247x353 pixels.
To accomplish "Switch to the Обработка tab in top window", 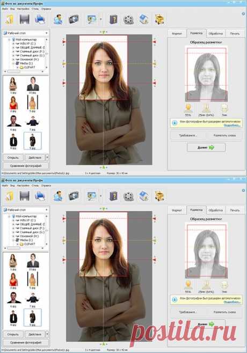I will coord(216,34).
